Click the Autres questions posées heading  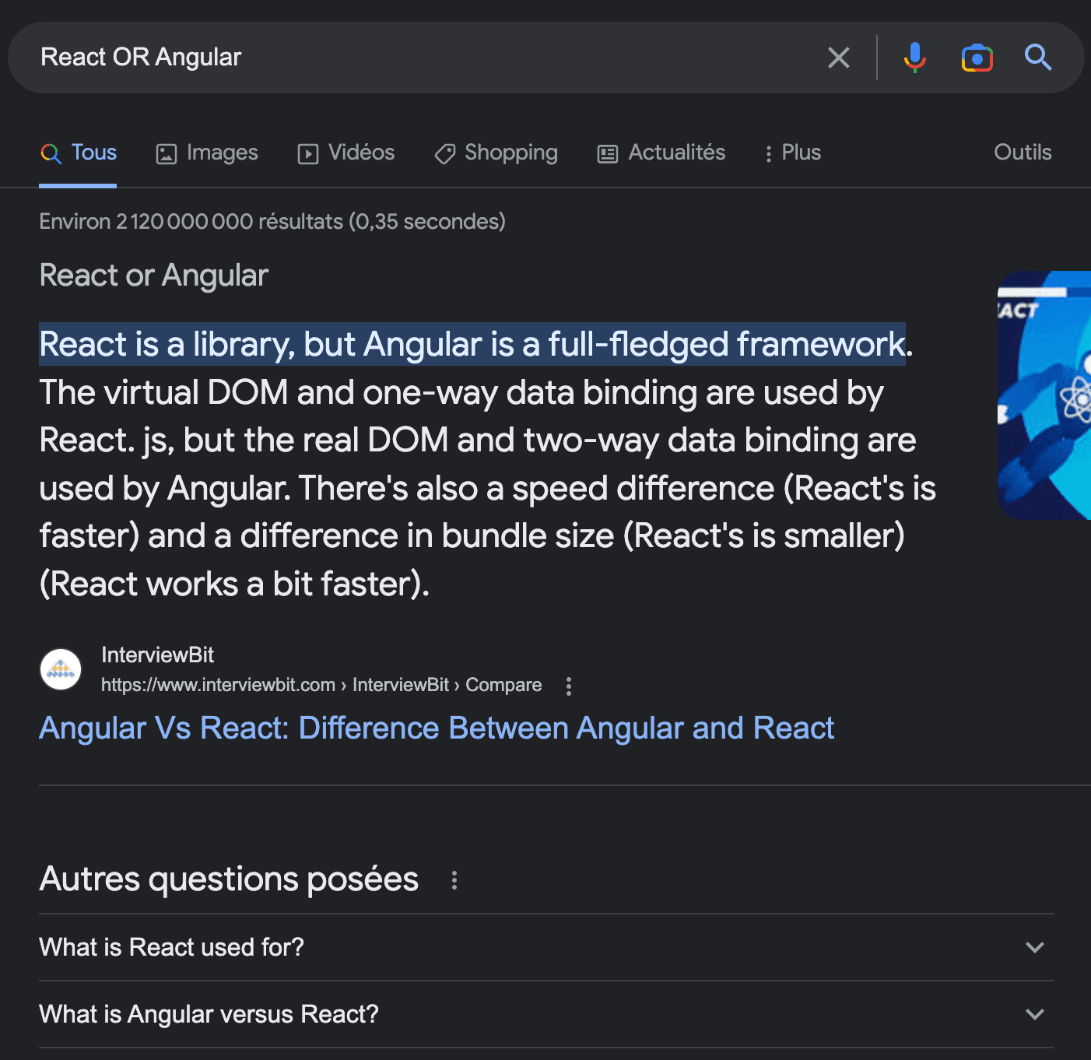[x=229, y=879]
